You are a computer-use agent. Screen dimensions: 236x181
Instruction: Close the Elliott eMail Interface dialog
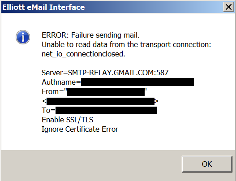tap(228, 7)
